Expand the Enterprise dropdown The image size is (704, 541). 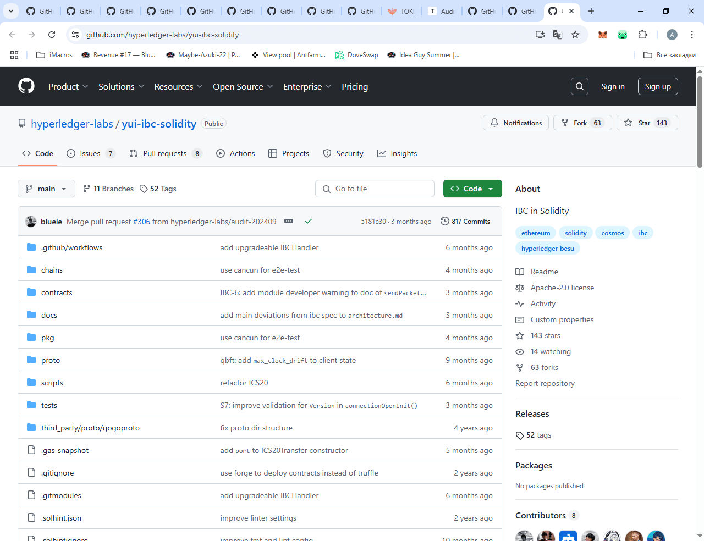coord(307,86)
